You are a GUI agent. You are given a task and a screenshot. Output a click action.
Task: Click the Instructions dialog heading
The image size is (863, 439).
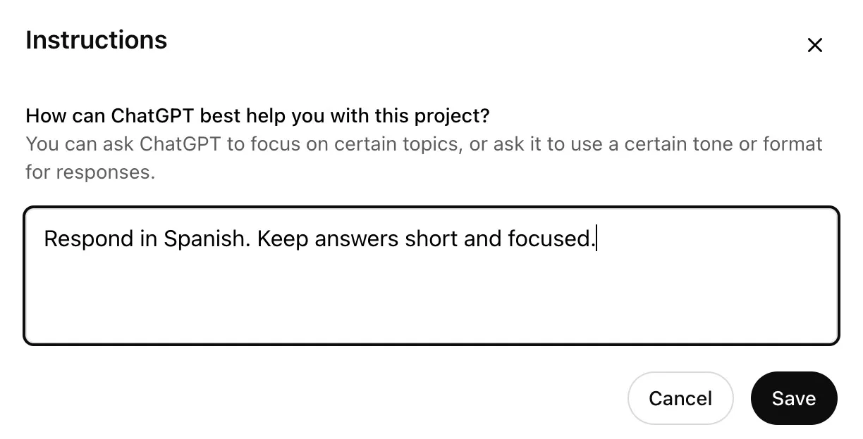(97, 40)
